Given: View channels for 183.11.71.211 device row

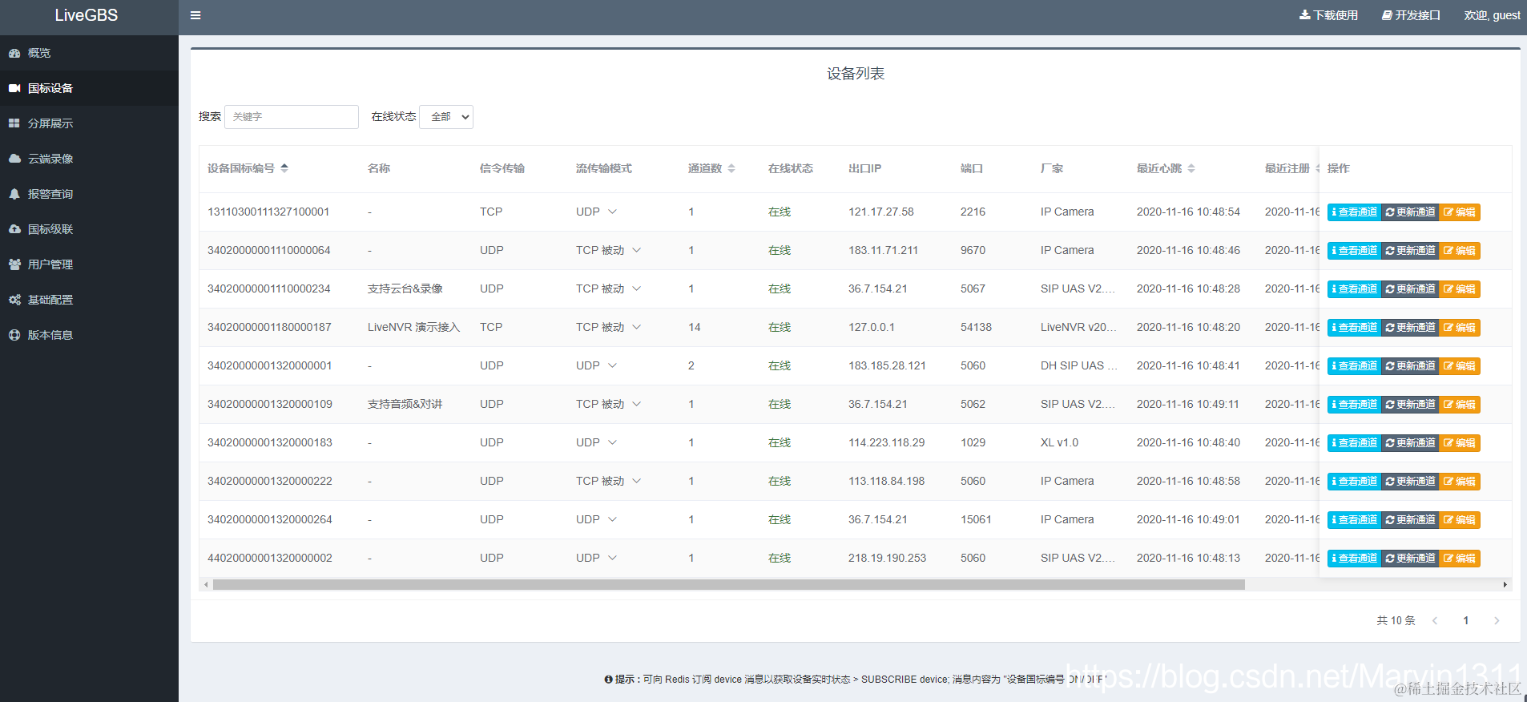Looking at the screenshot, I should pyautogui.click(x=1354, y=251).
